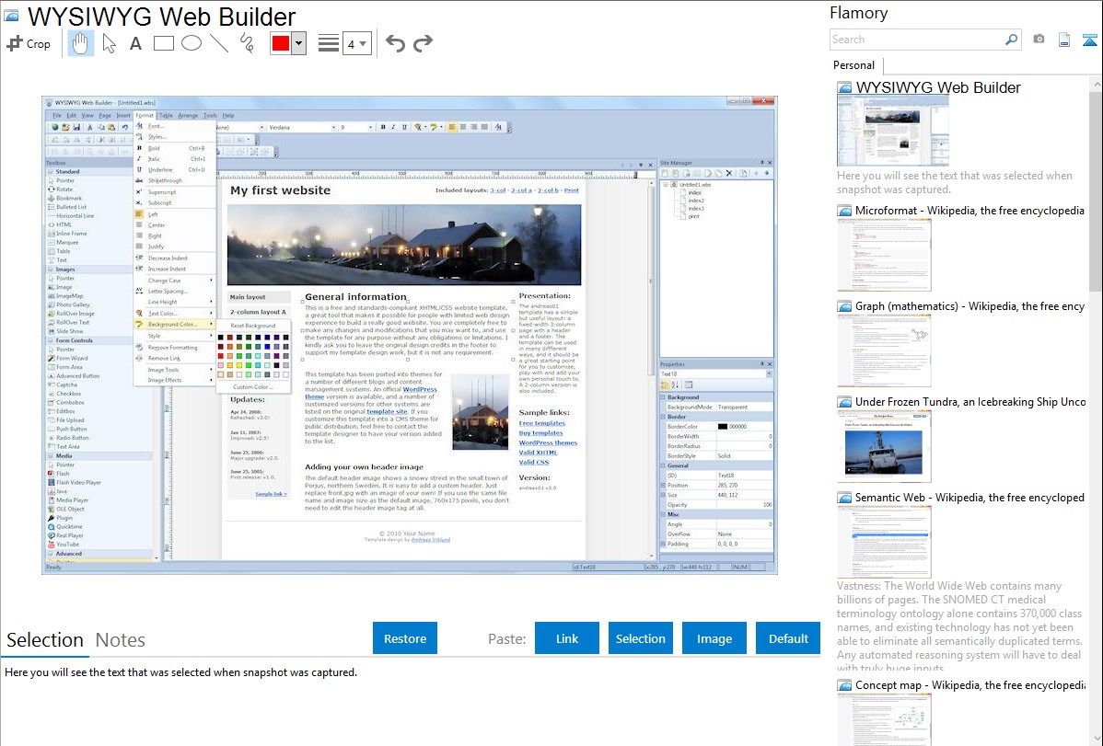Select the Microformat snapshot thumbnail
Screen dimensions: 1103x746
884,255
